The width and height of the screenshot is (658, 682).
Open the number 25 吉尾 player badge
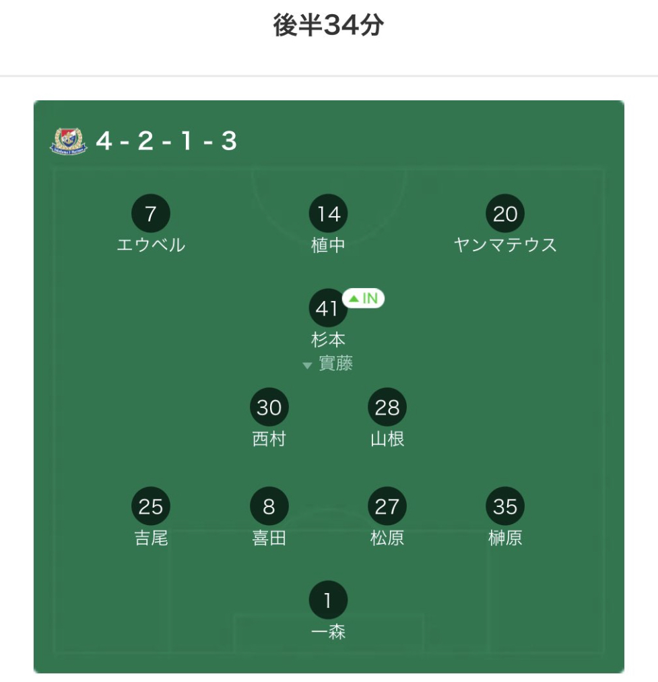tap(151, 506)
